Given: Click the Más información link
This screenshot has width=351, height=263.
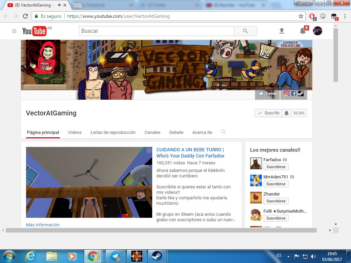Looking at the screenshot, I should click(x=43, y=225).
